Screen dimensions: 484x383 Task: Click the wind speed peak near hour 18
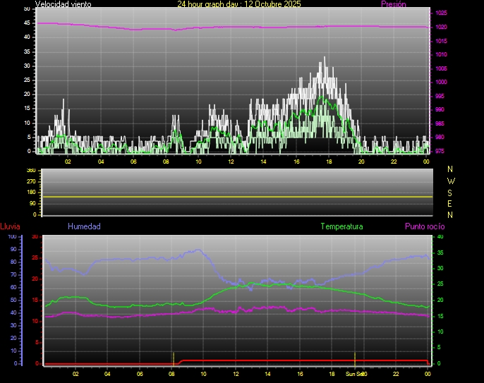325,58
